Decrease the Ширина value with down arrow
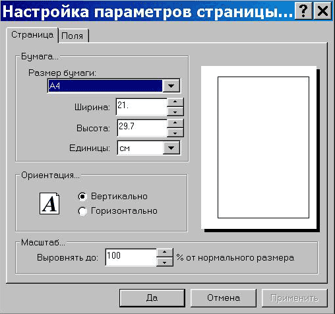This screenshot has width=335, height=314. click(x=175, y=111)
